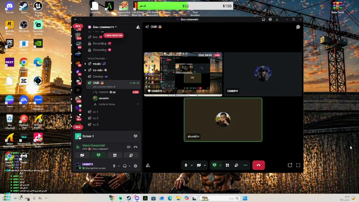Open user settings gear icon
The height and width of the screenshot is (202, 359).
point(135,166)
